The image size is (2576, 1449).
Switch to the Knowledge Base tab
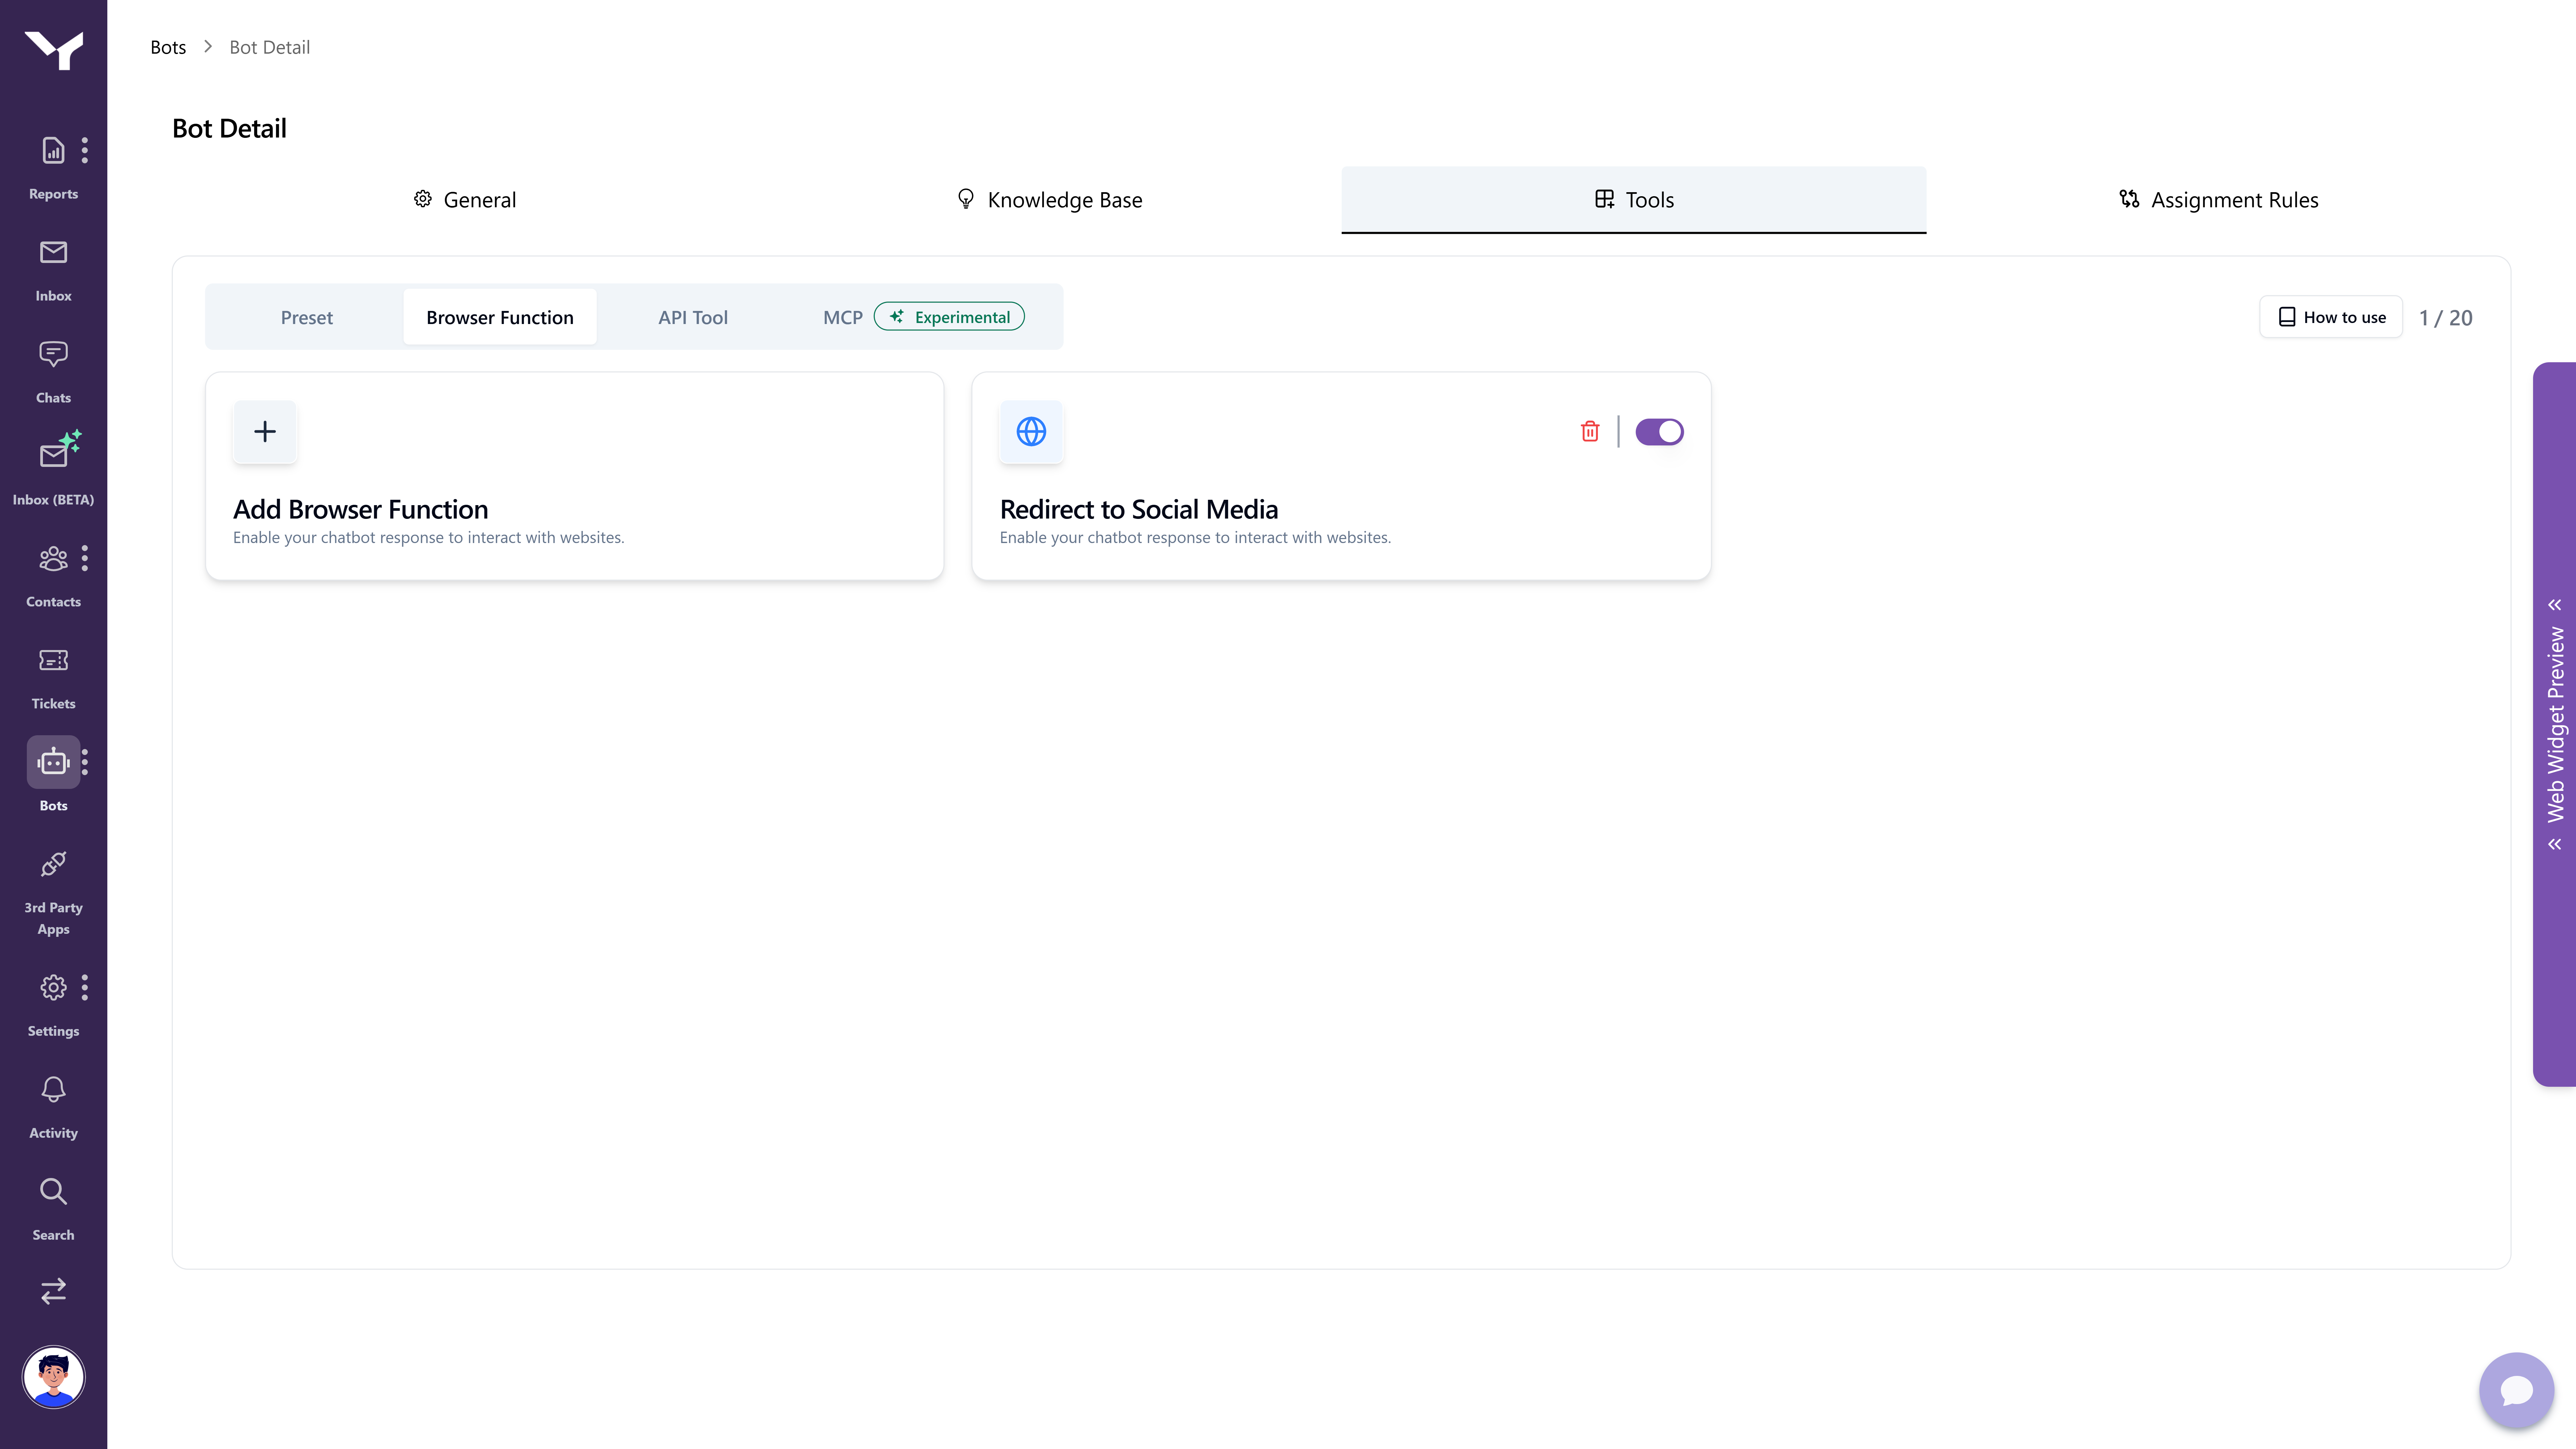pyautogui.click(x=1049, y=199)
